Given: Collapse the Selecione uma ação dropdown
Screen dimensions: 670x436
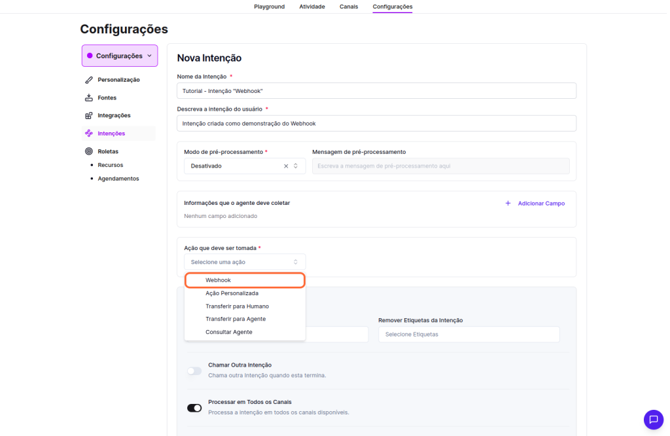Looking at the screenshot, I should [x=245, y=262].
